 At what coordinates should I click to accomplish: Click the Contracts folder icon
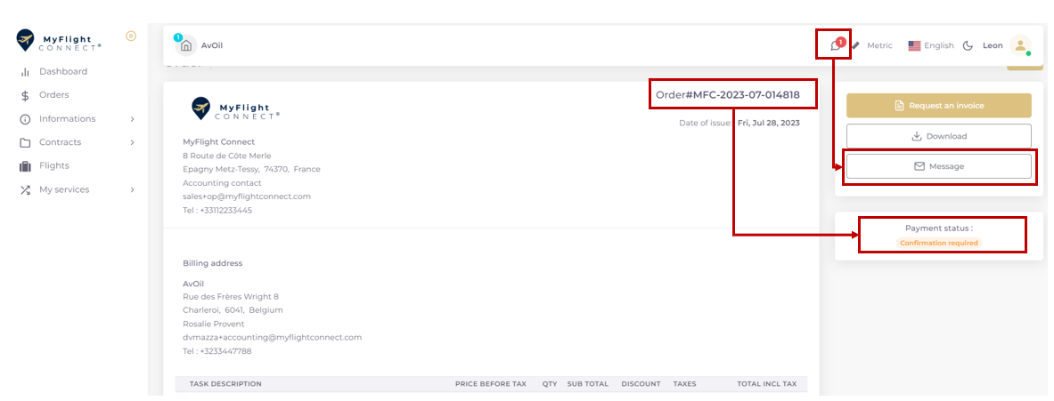click(26, 143)
